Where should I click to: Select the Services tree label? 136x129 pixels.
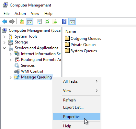coord(28,65)
